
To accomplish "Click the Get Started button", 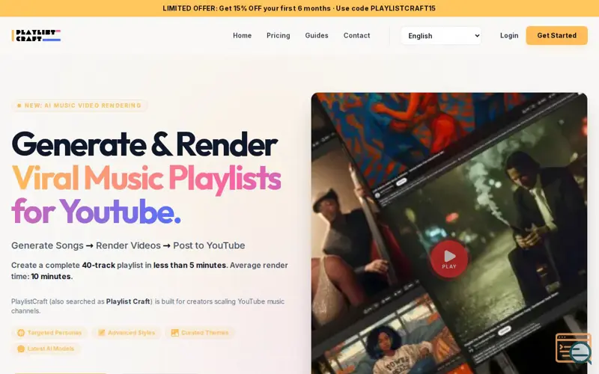I will [556, 35].
